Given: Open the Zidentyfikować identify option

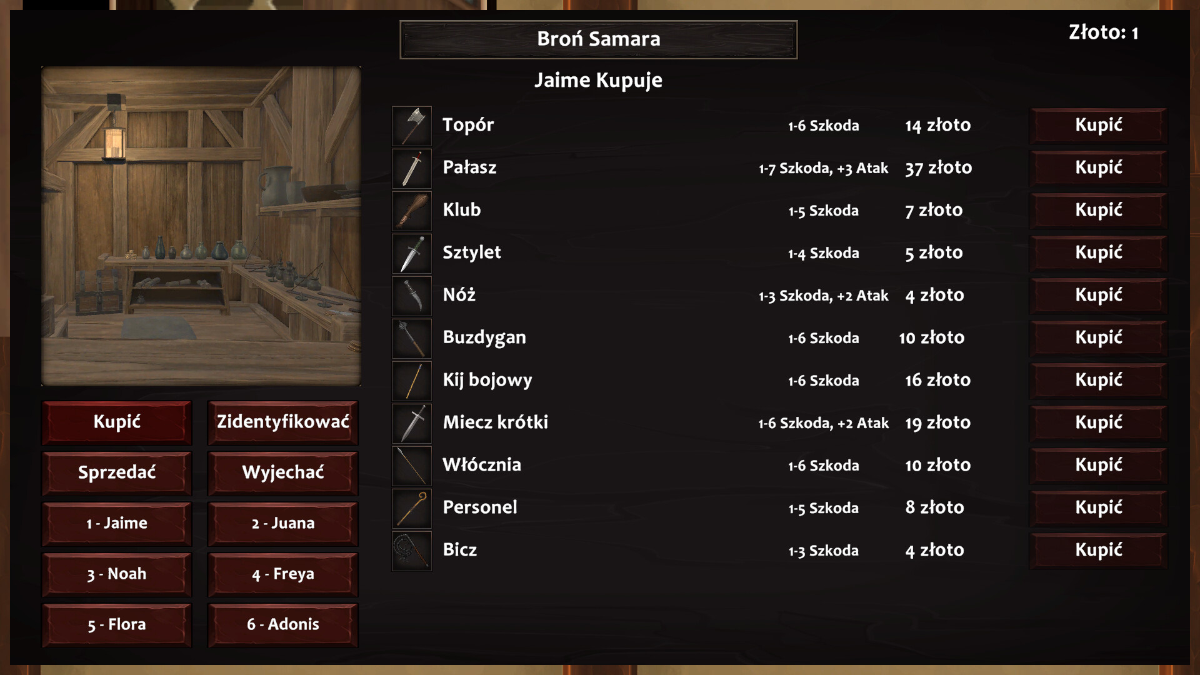Looking at the screenshot, I should [283, 422].
